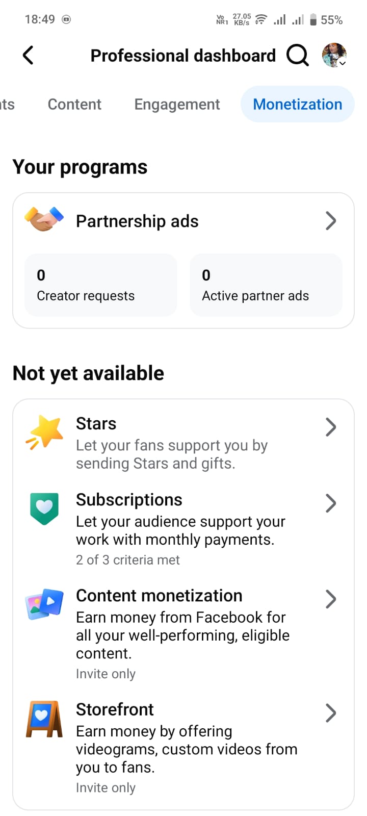
Task: Tap the back arrow icon
Action: [x=28, y=55]
